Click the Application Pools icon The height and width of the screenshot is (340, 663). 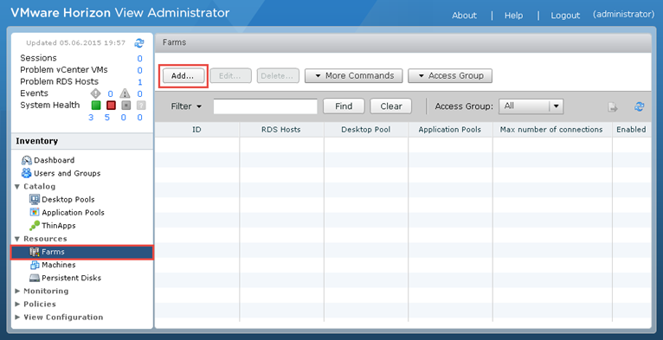pos(35,212)
